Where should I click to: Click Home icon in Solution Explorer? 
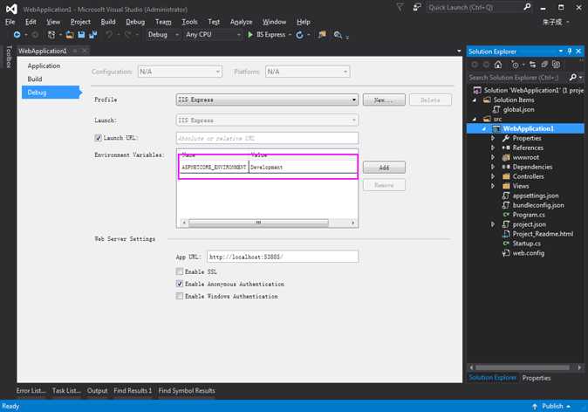pyautogui.click(x=498, y=65)
